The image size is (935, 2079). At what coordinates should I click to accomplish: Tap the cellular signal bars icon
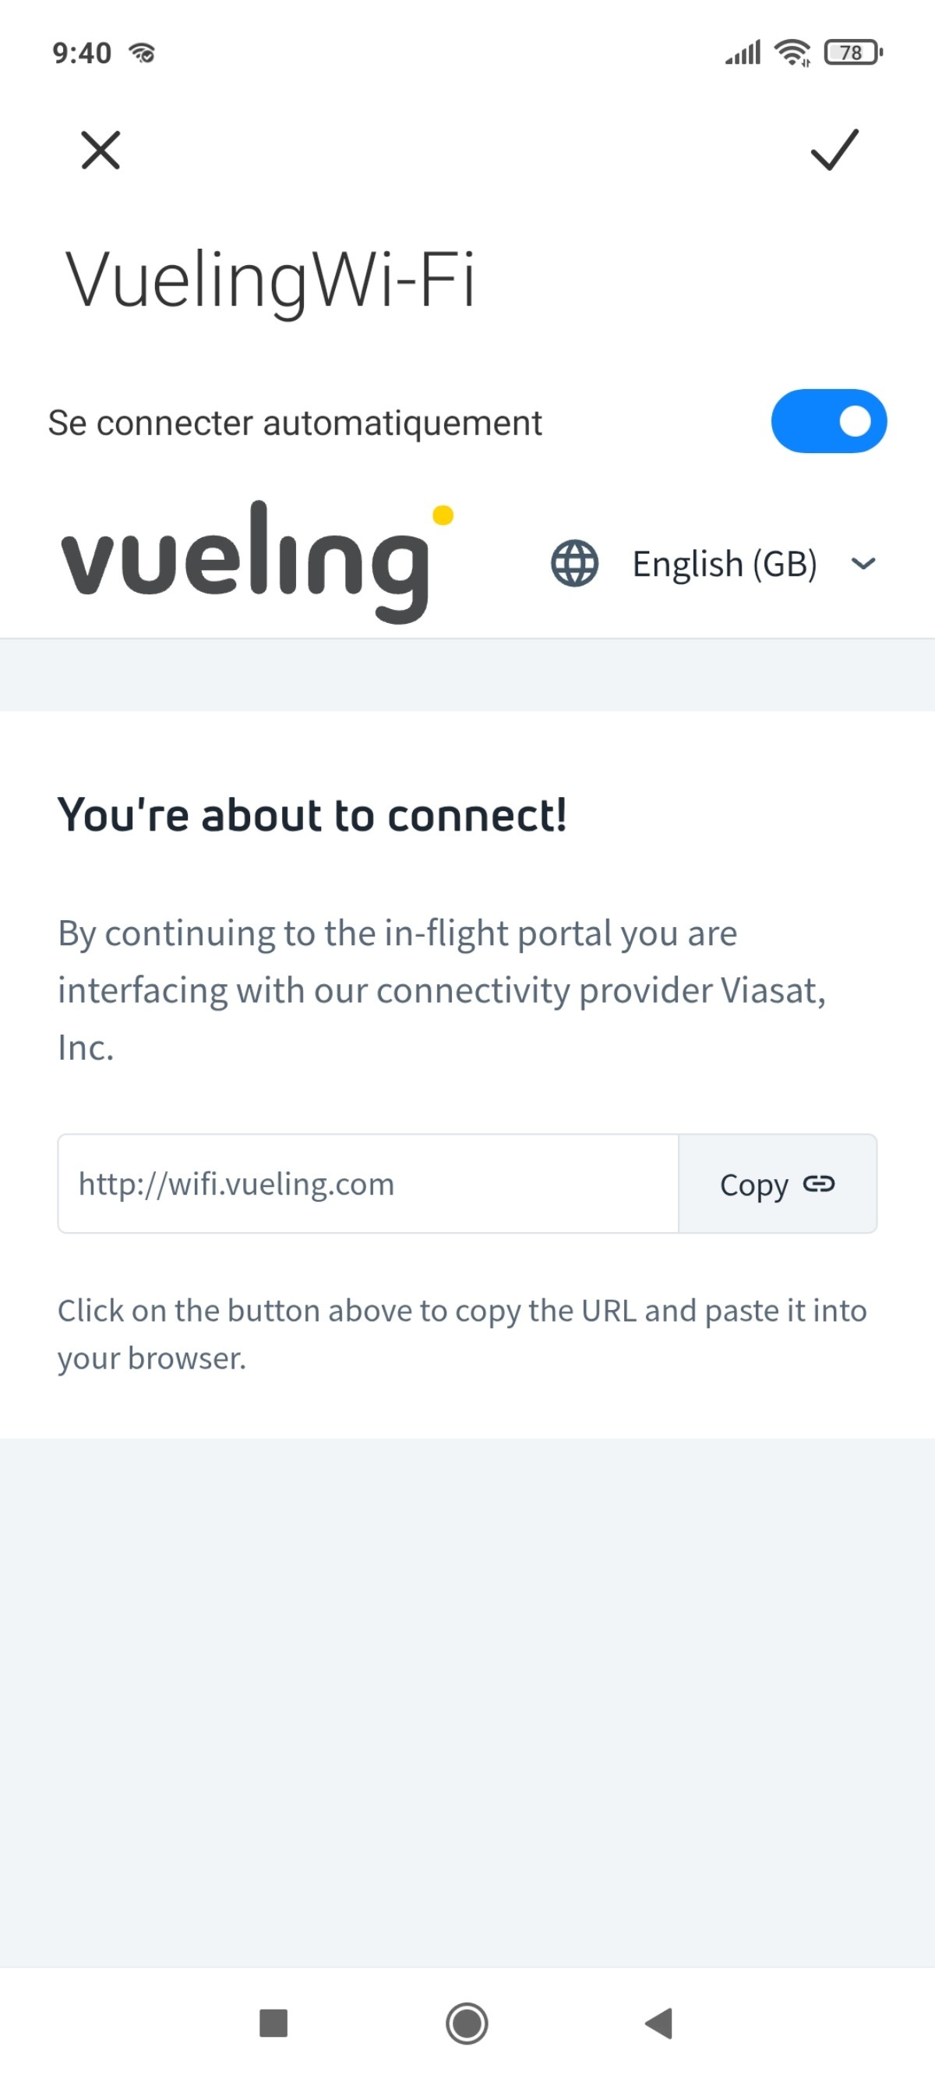pyautogui.click(x=743, y=53)
